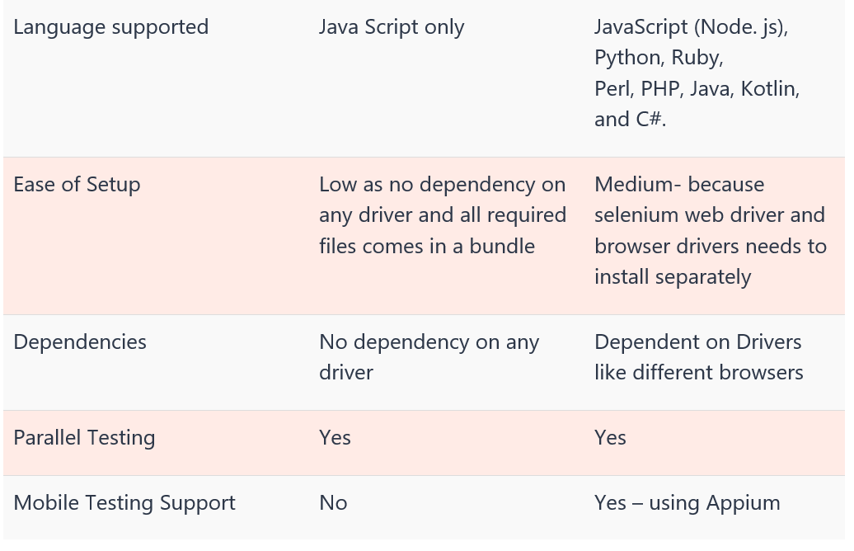Select the "Medium- because" cell text
Image resolution: width=854 pixels, height=551 pixels.
coord(679,186)
